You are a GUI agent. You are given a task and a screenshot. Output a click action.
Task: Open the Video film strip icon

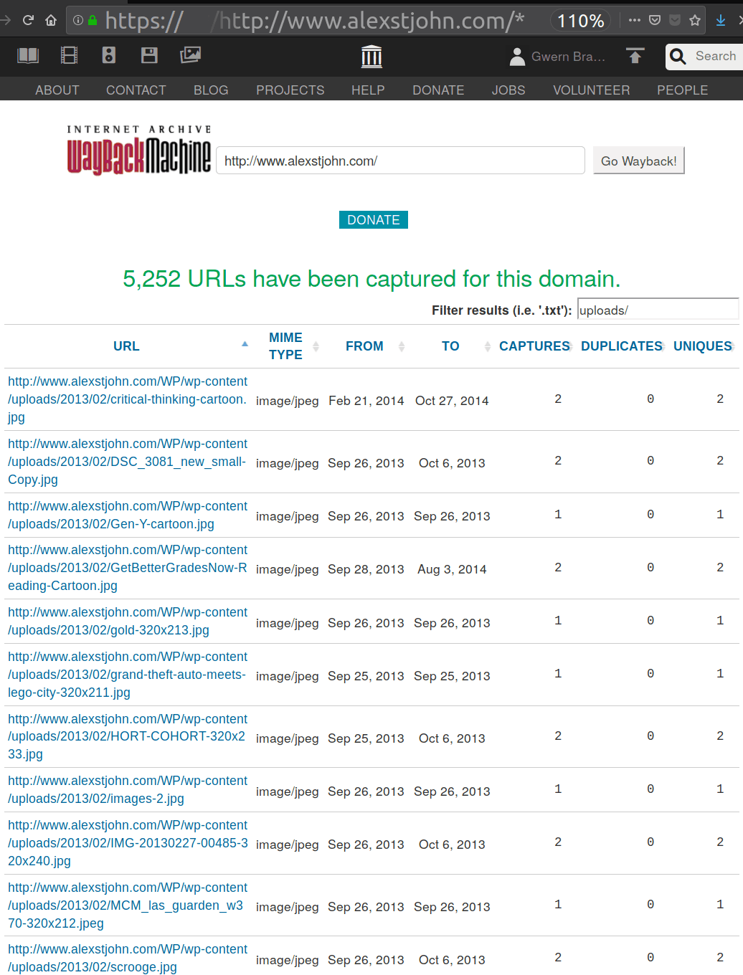coord(70,55)
